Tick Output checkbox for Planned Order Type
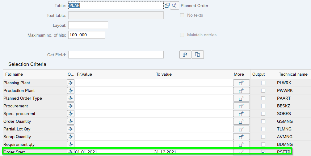This screenshot has height=156, width=311. click(x=263, y=98)
